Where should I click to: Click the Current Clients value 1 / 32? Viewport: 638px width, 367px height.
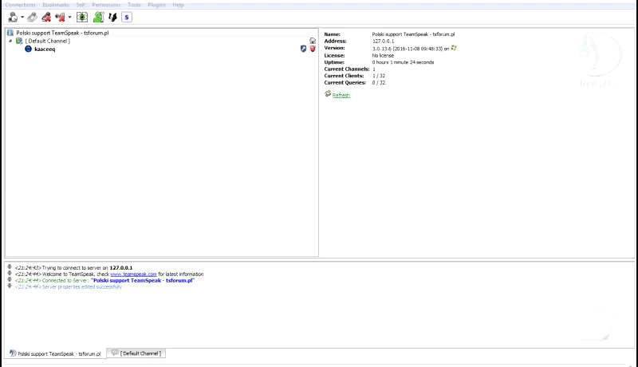pyautogui.click(x=379, y=76)
